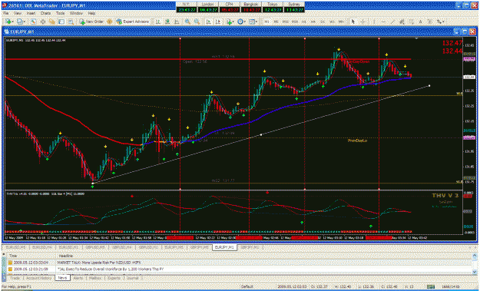Select the Fibonacci Retracement tool
Screen dimensions: 480x291
pos(411,21)
